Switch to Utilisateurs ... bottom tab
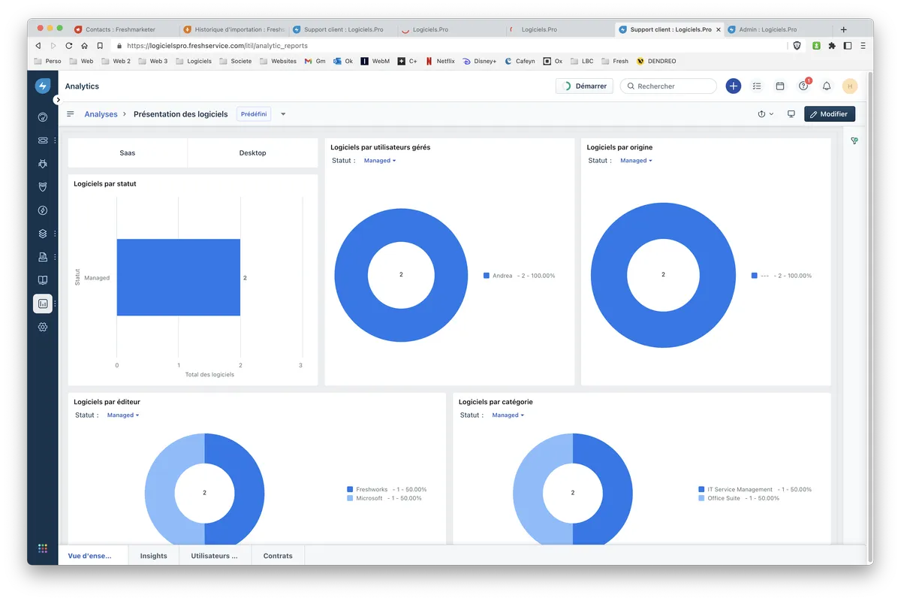Viewport: 901px width, 601px height. point(214,556)
